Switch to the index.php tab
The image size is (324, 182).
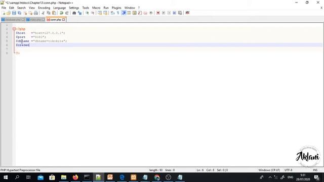(35, 20)
